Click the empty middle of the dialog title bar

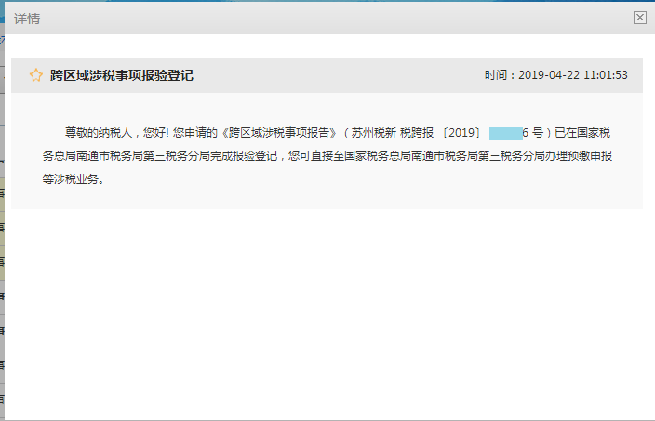(x=326, y=19)
